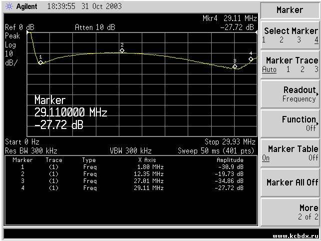Image resolution: width=321 pixels, height=241 pixels.
Task: Select marker 4 diamond on trace
Action: coord(251,59)
